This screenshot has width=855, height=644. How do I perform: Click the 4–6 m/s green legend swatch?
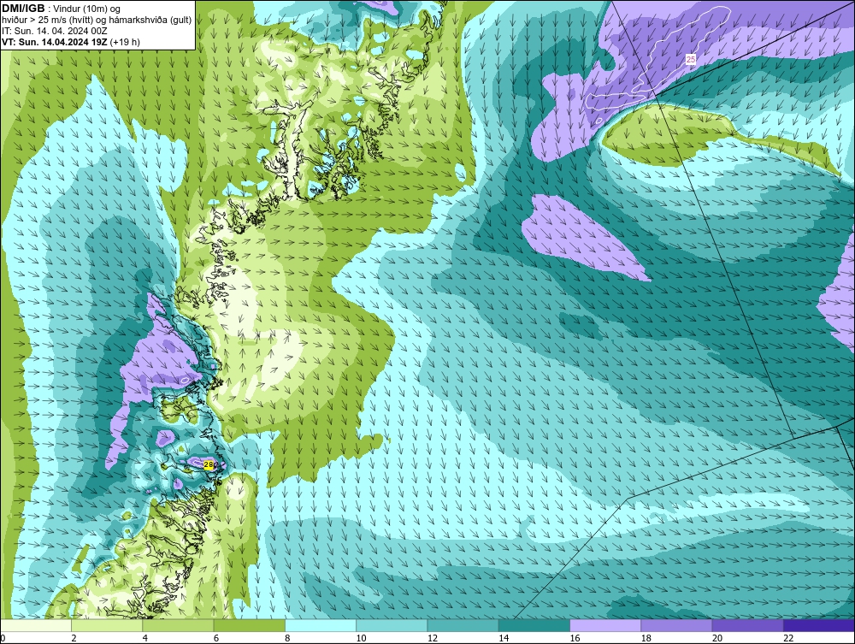point(179,625)
